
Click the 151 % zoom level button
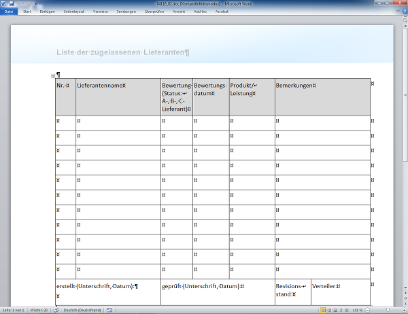point(357,310)
